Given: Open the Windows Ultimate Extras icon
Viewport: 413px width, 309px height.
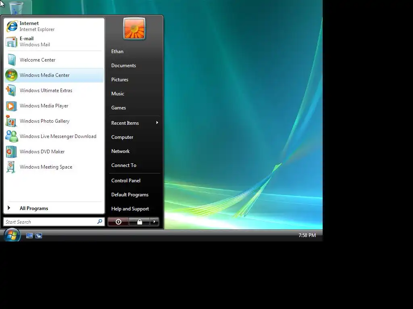Looking at the screenshot, I should pos(11,91).
